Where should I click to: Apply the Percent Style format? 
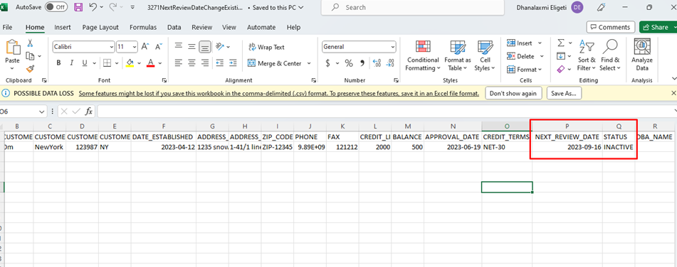click(x=349, y=63)
